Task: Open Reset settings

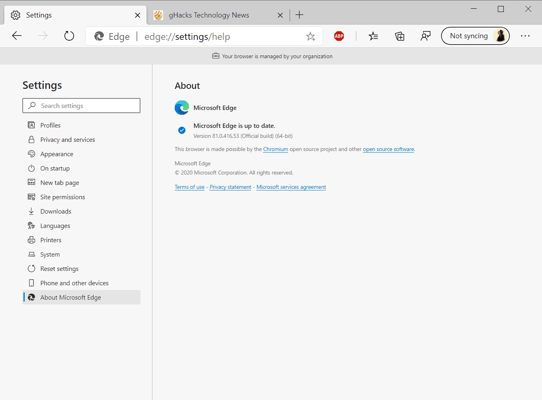Action: [82, 269]
